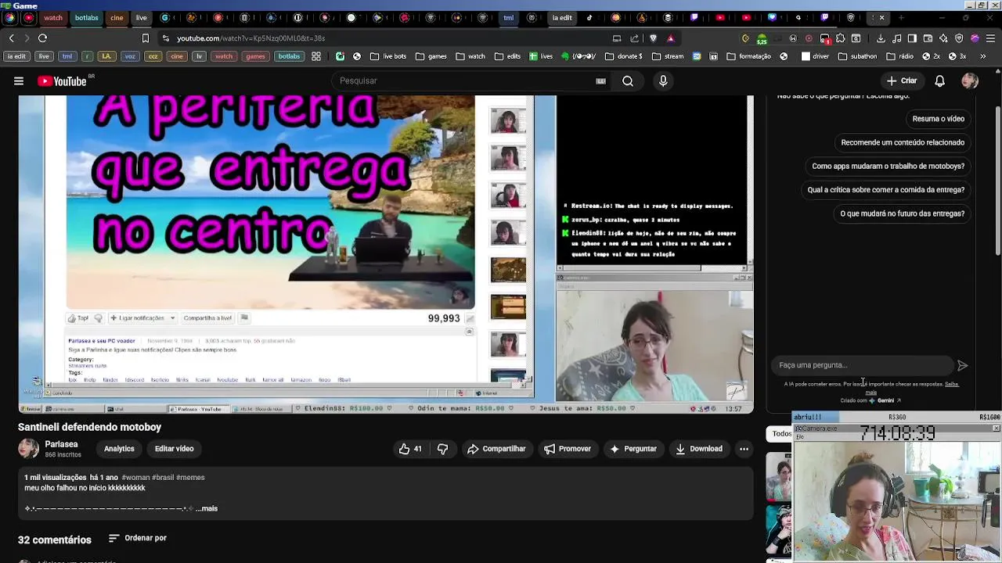Open the 'edits' bookmarks folder
This screenshot has width=1002, height=563.
(x=507, y=56)
